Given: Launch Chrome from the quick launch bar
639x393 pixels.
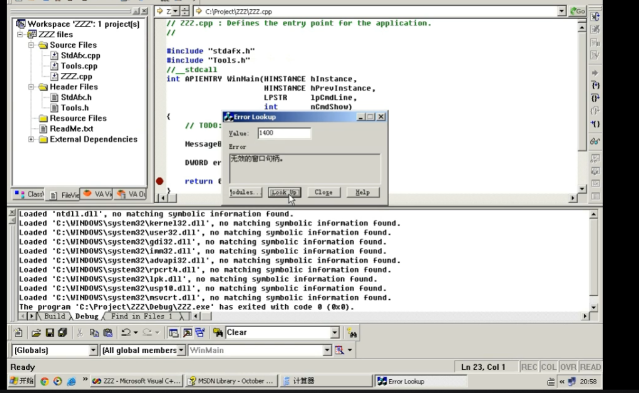Looking at the screenshot, I should point(44,382).
